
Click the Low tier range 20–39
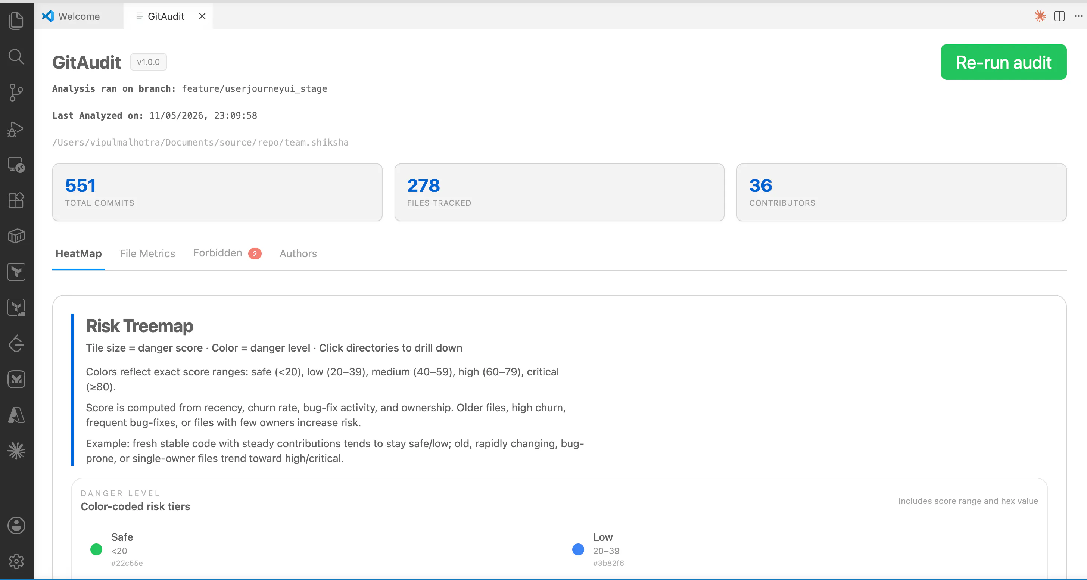tap(606, 551)
